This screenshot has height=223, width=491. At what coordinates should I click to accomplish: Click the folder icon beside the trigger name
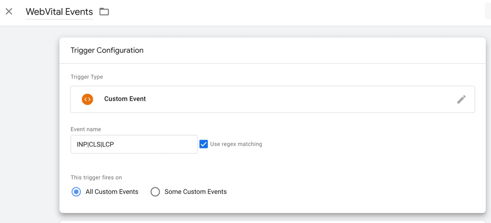click(x=104, y=12)
